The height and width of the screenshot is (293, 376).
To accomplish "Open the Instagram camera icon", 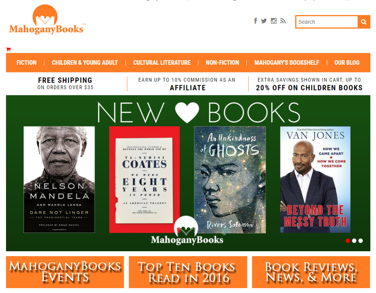I will tap(274, 21).
